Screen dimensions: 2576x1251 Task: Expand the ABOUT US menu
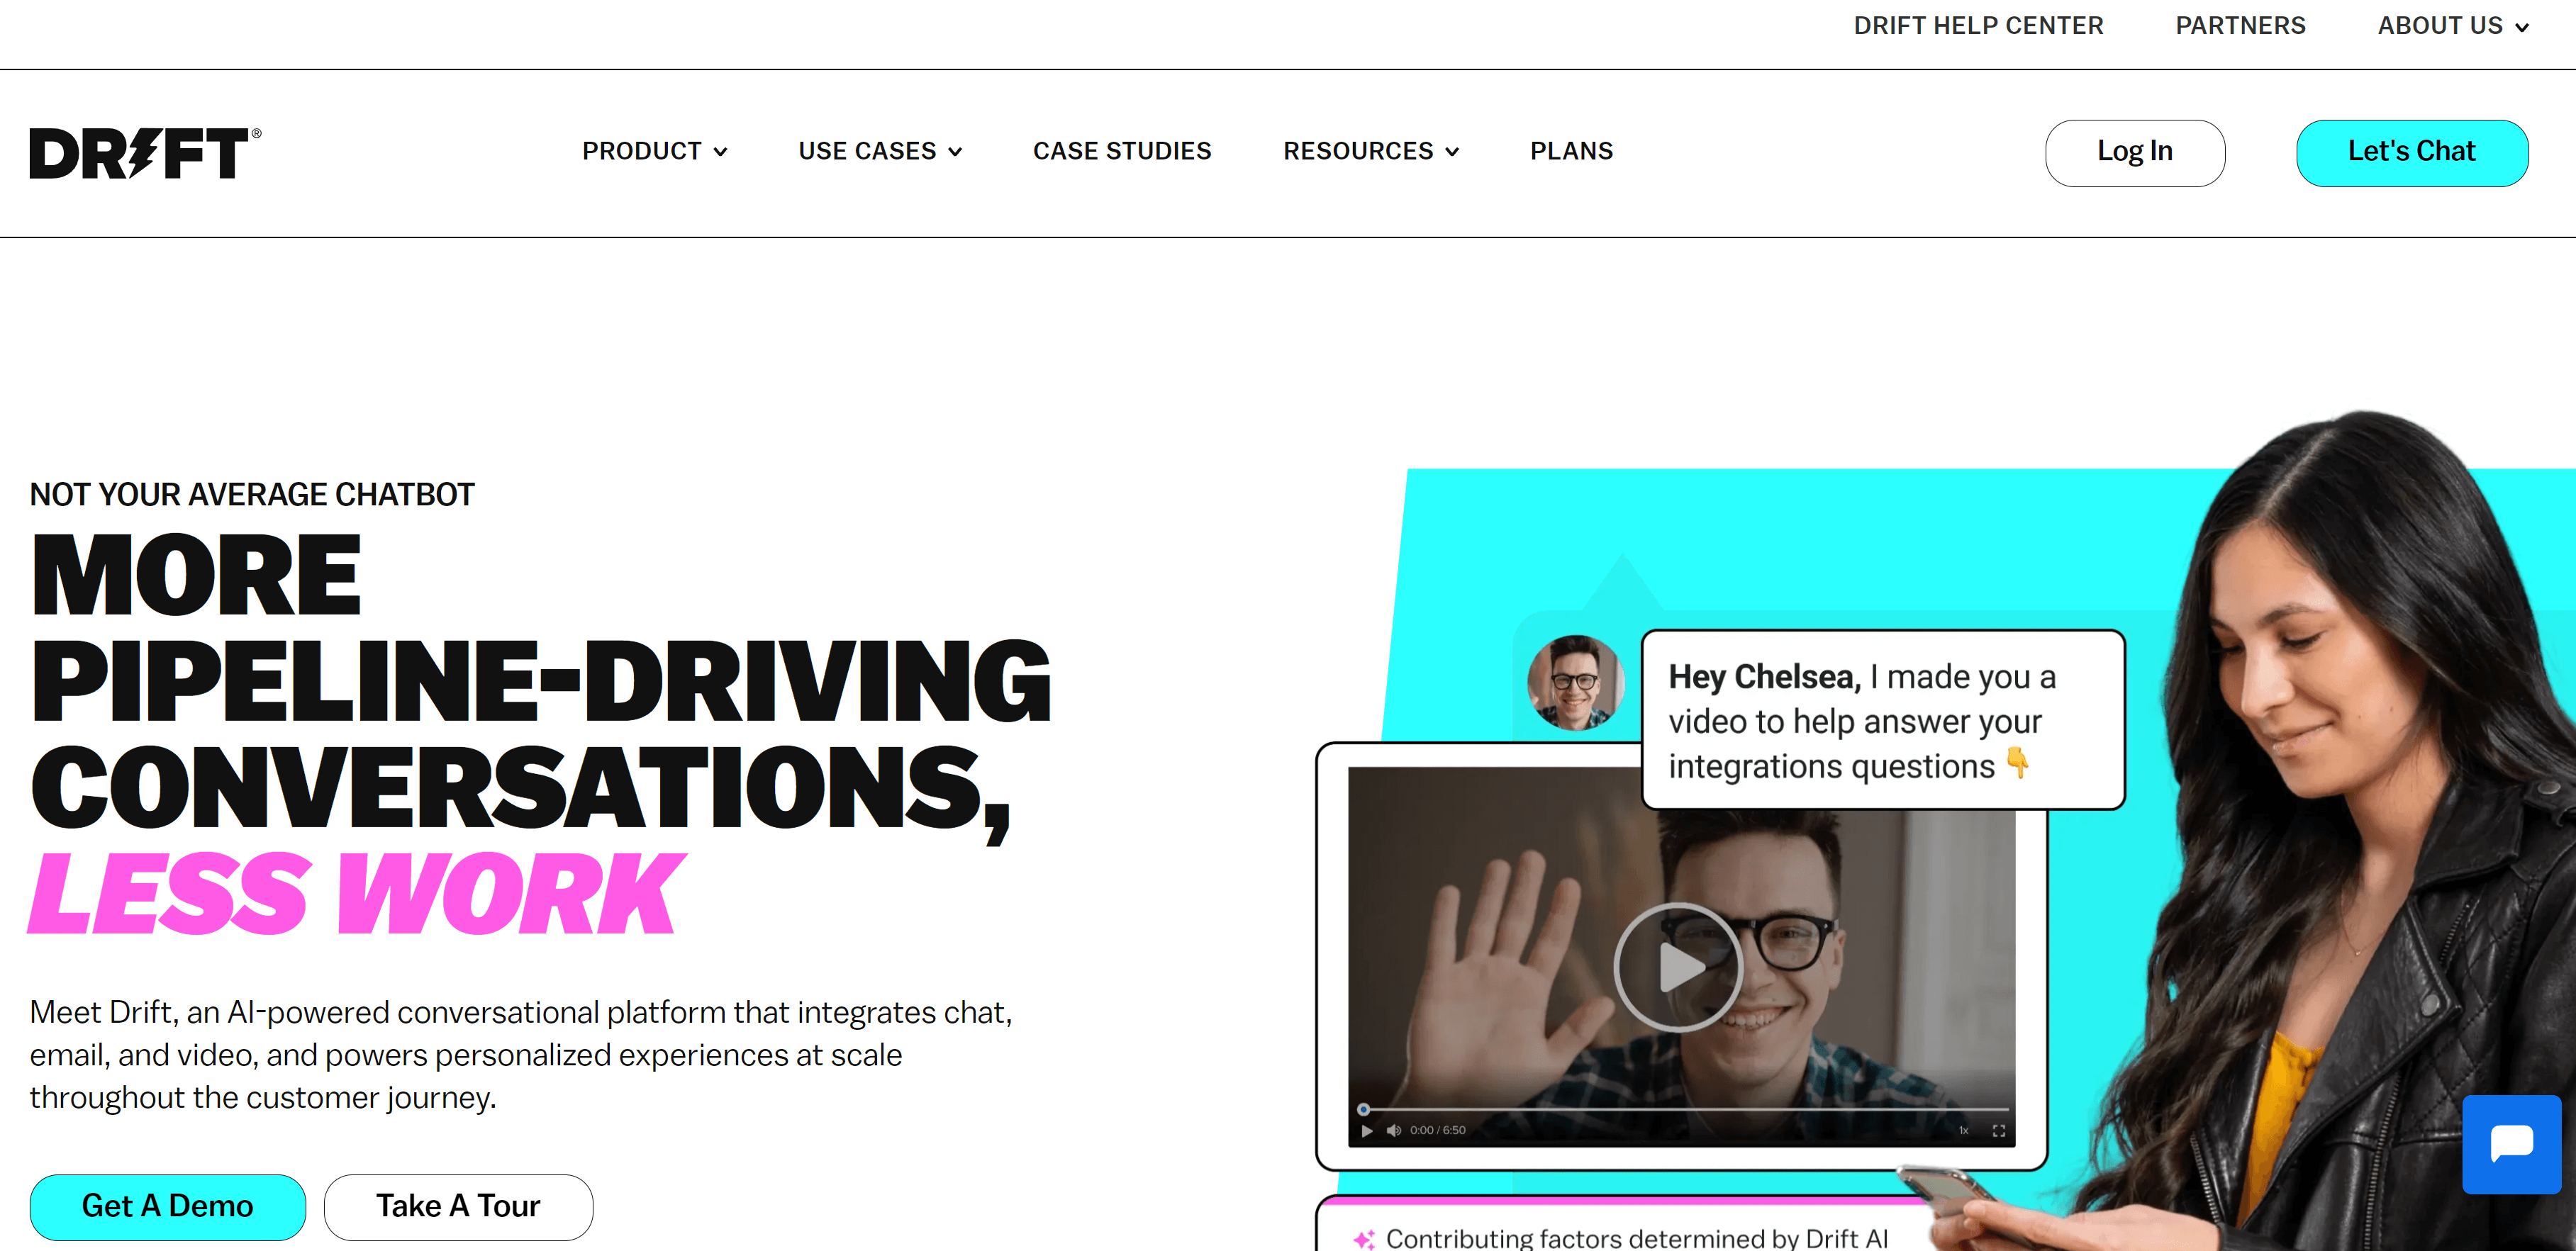coord(2453,26)
